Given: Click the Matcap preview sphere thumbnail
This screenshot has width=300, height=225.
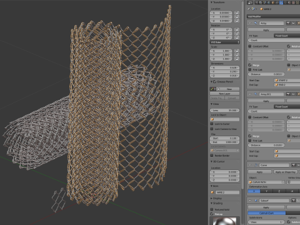Looking at the screenshot, I should pyautogui.click(x=225, y=221).
